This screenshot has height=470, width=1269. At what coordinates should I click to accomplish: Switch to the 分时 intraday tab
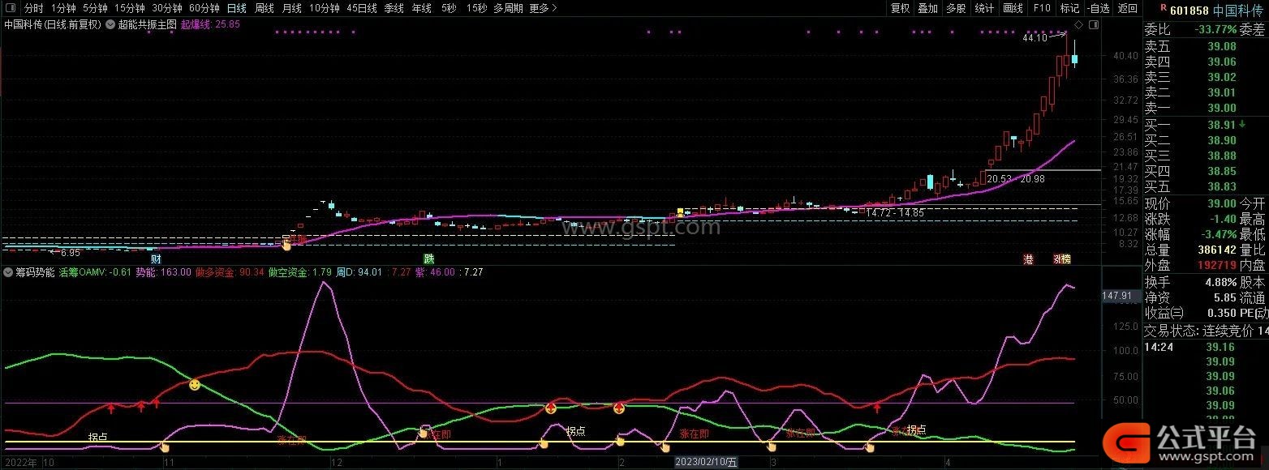[x=33, y=9]
